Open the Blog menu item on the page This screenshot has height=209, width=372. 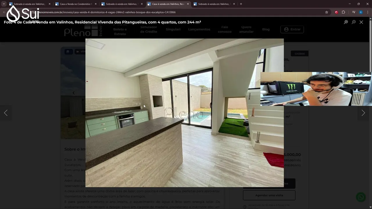[x=266, y=29]
